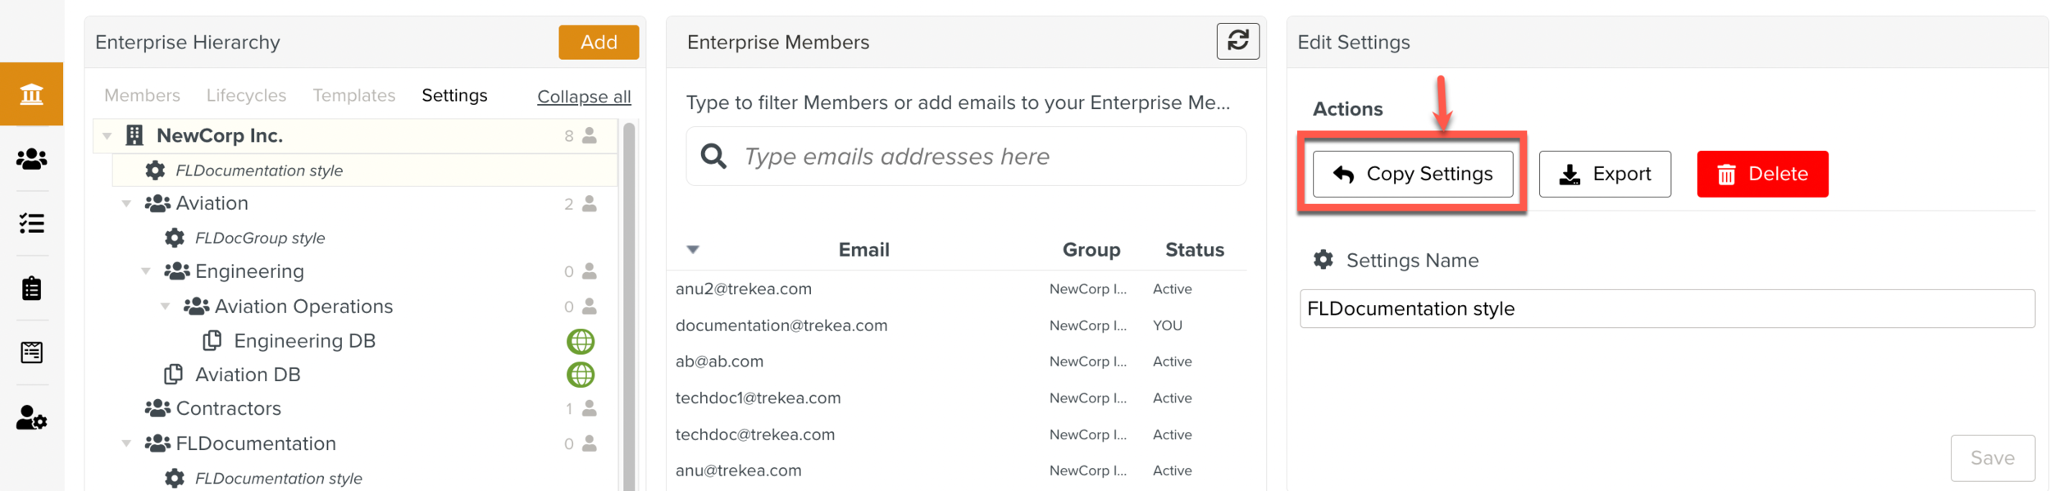The height and width of the screenshot is (491, 2050).
Task: Open the clipboard icon in left sidebar
Action: (32, 288)
